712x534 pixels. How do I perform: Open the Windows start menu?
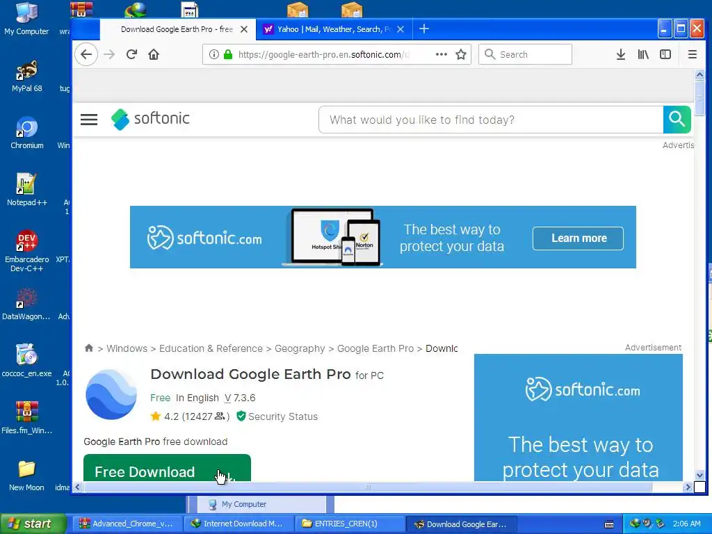[x=33, y=524]
